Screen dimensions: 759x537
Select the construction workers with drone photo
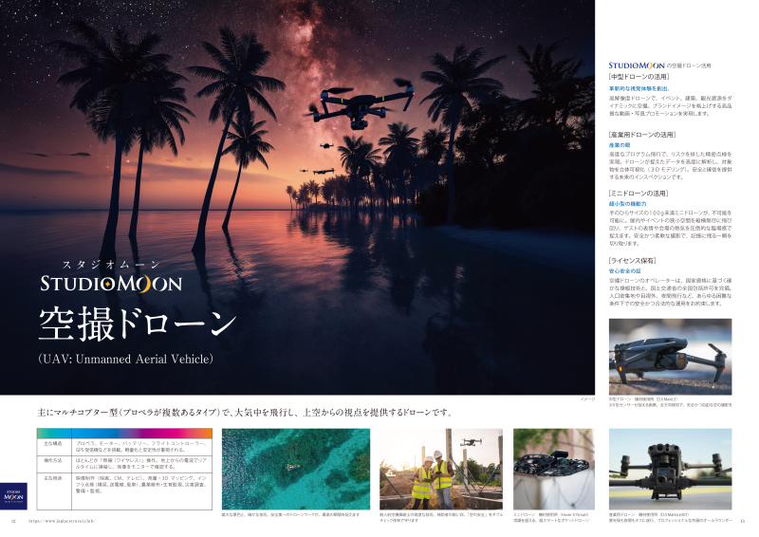click(x=441, y=469)
